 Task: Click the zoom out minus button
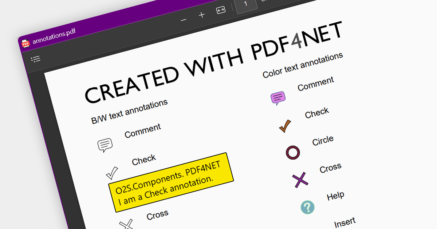click(x=184, y=20)
